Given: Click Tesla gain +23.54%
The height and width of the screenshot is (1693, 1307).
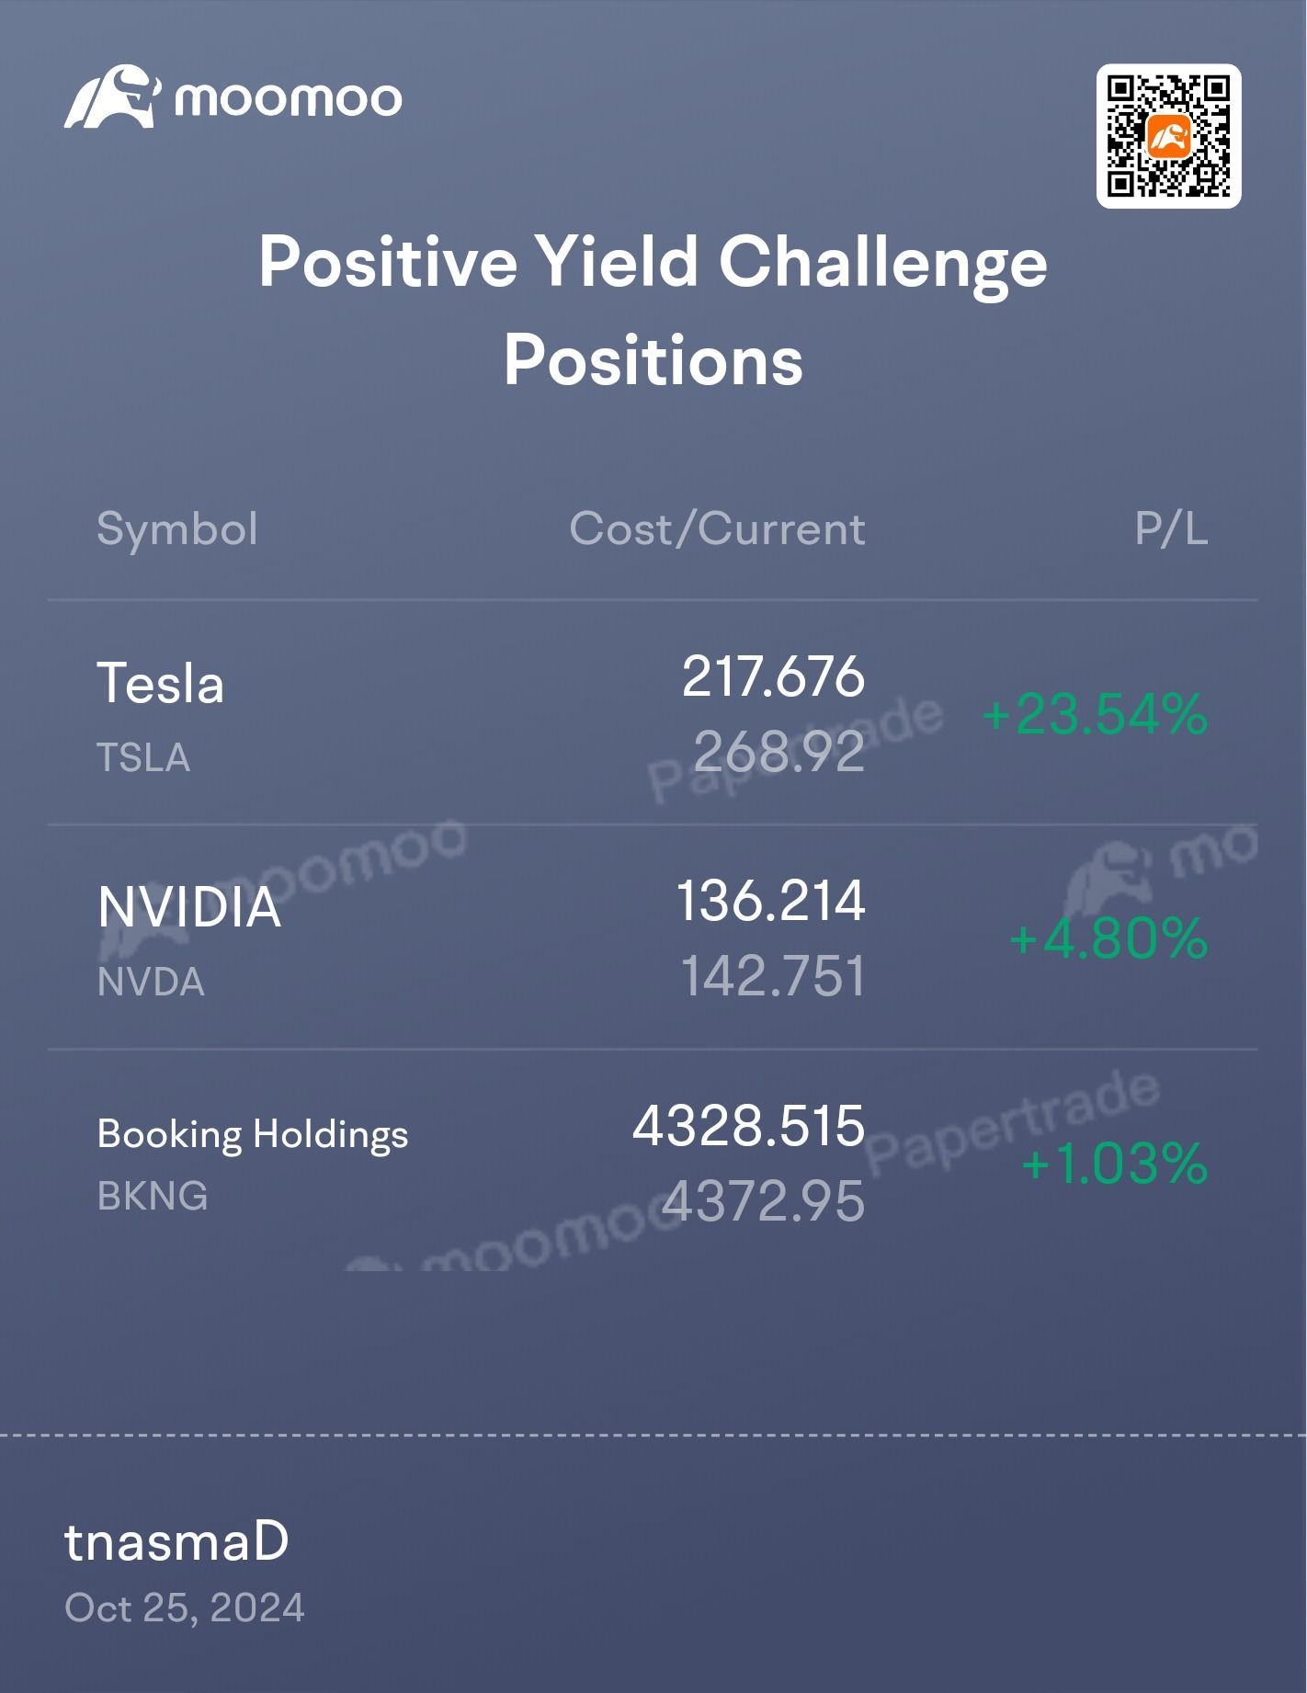Looking at the screenshot, I should [1095, 715].
